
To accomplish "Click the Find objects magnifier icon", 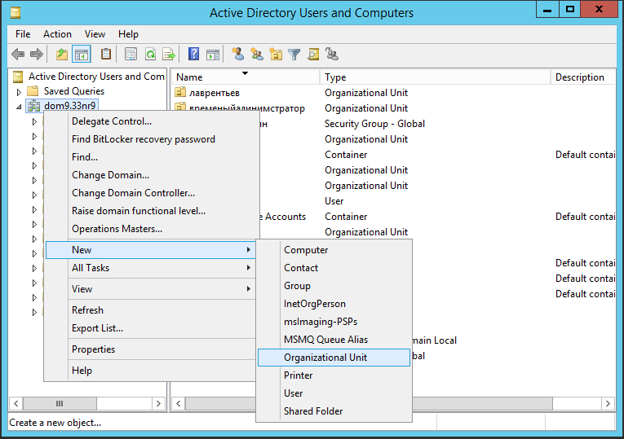I will (313, 54).
